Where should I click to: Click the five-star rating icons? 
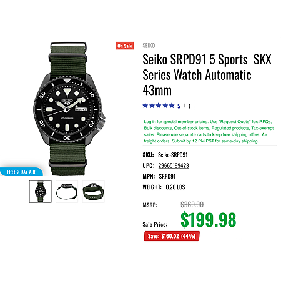159,106
